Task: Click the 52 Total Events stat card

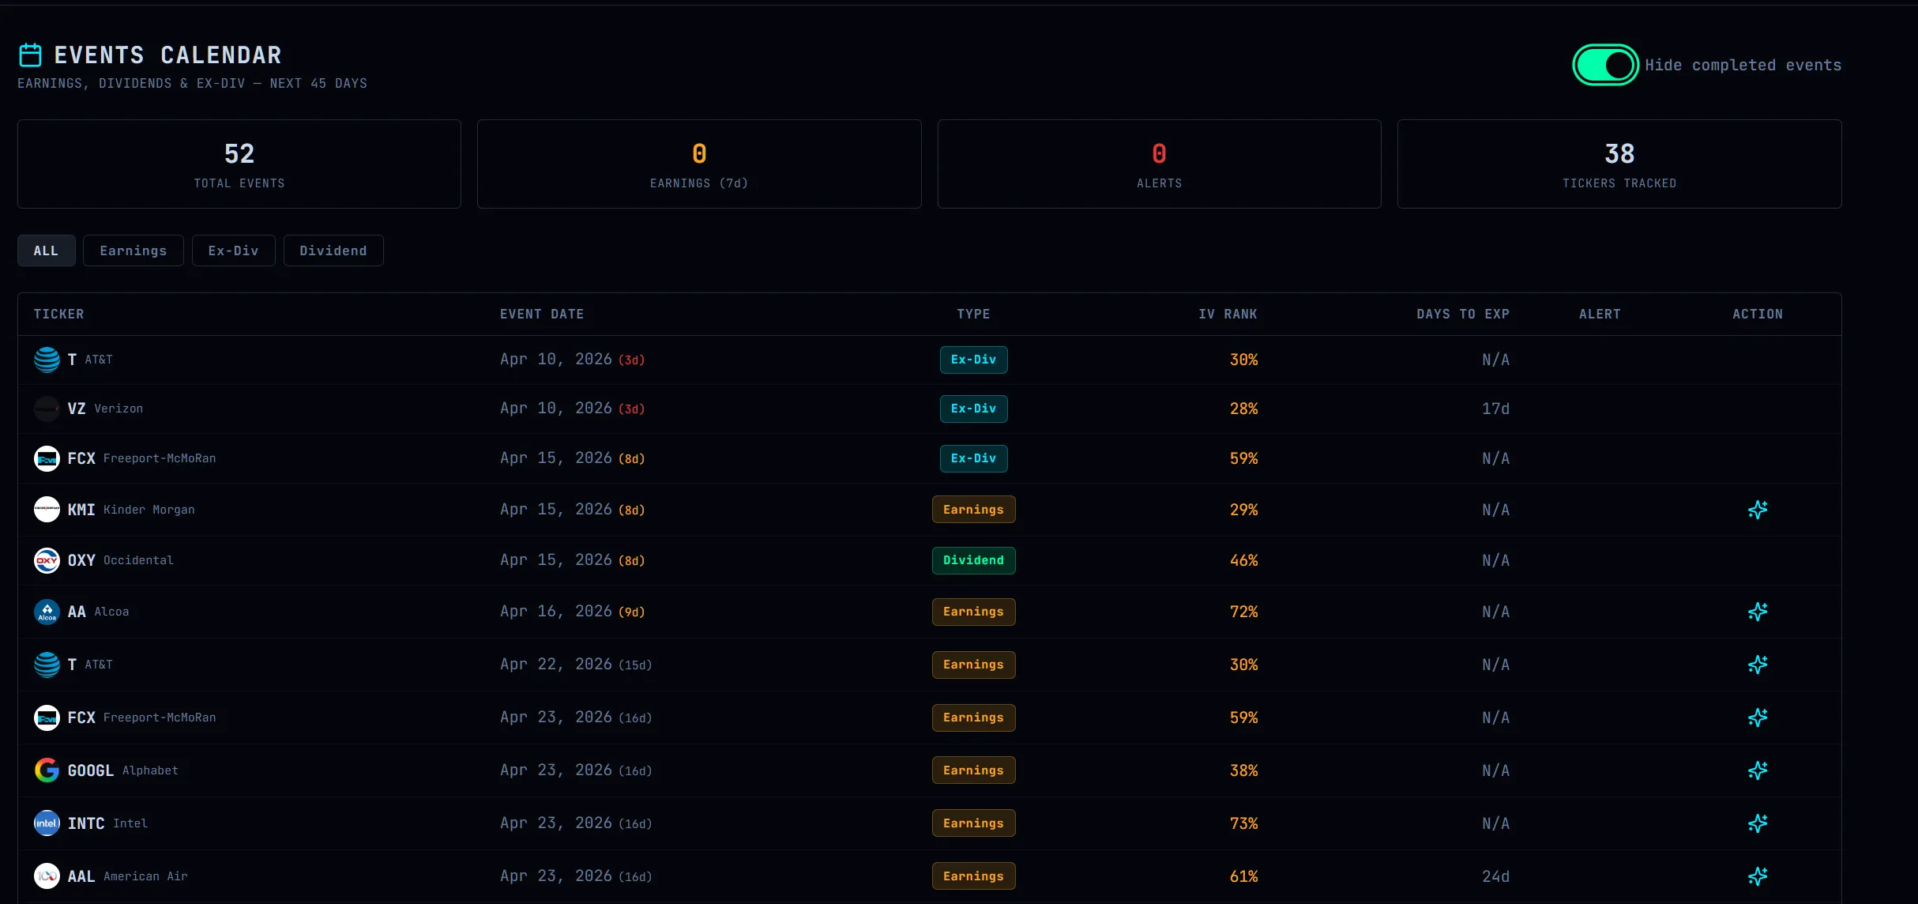Action: tap(239, 164)
